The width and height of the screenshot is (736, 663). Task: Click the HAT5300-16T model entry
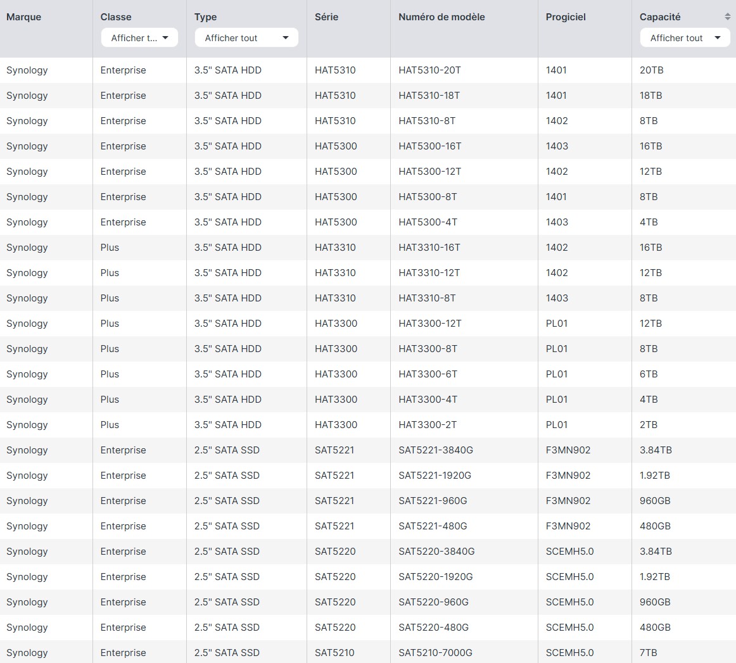[x=429, y=146]
